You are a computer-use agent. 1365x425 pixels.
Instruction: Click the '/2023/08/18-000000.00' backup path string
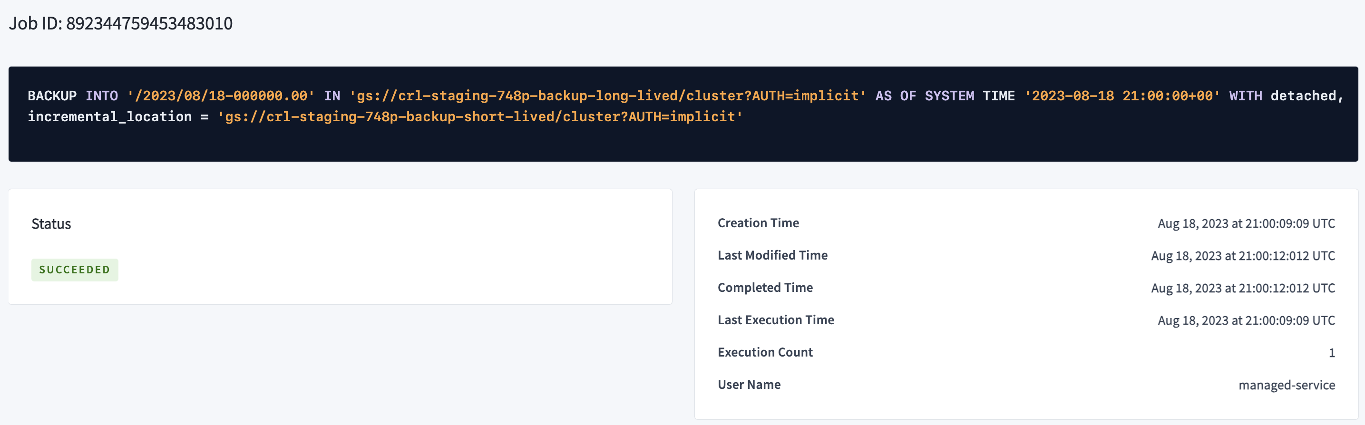pyautogui.click(x=221, y=96)
